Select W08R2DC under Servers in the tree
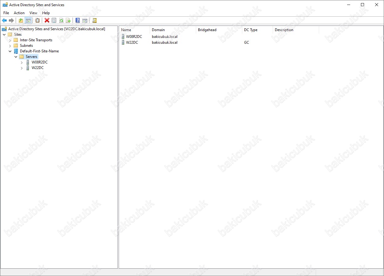The width and height of the screenshot is (384, 276). point(40,62)
